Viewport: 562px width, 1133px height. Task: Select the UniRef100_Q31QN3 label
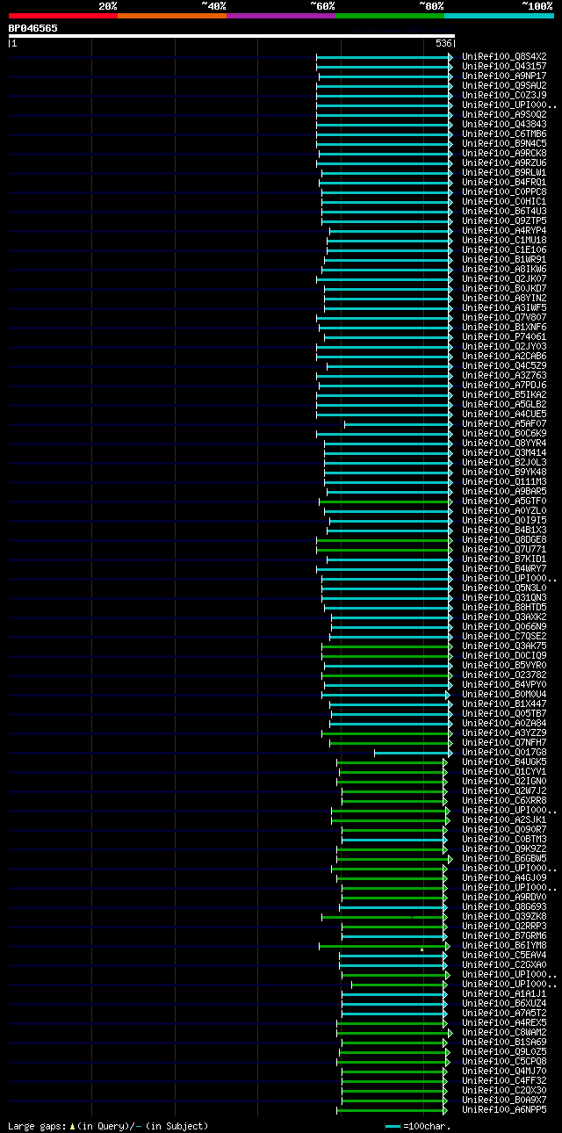point(504,597)
